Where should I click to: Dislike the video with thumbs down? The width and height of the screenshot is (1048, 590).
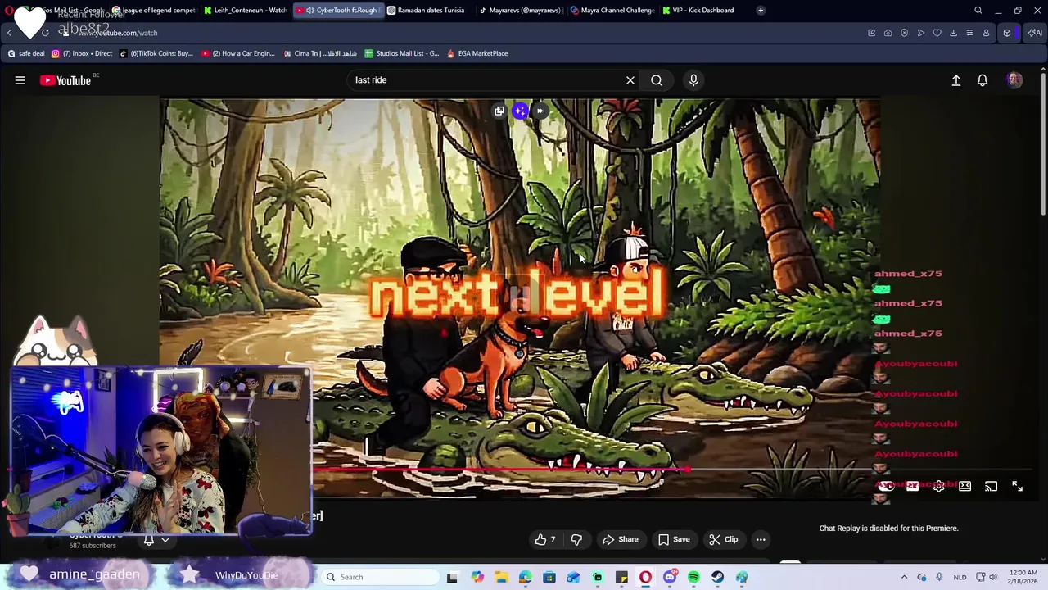pos(576,539)
